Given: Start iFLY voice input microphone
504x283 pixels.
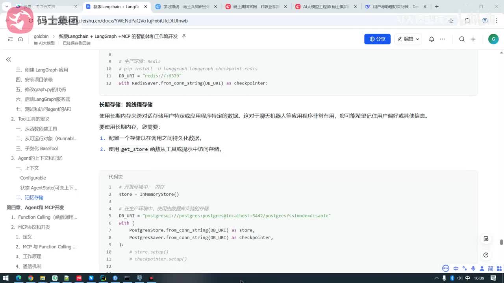Looking at the screenshot, I should (x=473, y=268).
